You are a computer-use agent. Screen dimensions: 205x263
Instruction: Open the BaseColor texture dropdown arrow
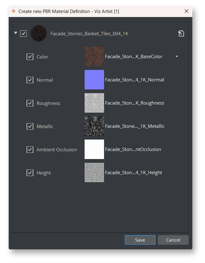(177, 57)
